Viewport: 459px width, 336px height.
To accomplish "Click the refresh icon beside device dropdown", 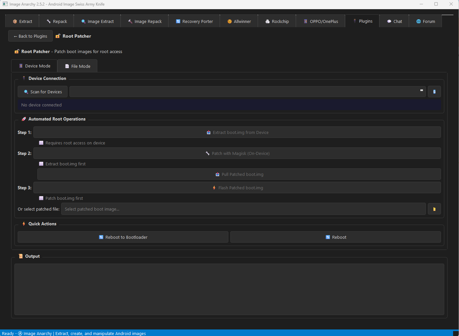I will 434,92.
